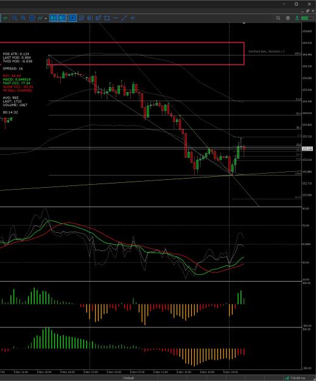Click the zoom out magnifier icon
The height and width of the screenshot is (381, 316).
(15, 18)
